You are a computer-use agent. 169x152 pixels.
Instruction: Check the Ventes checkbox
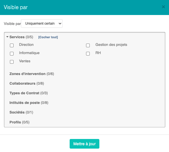pyautogui.click(x=12, y=62)
